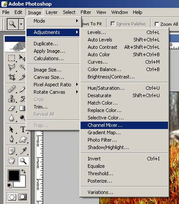Image resolution: width=179 pixels, height=204 pixels.
Task: Reset to default foreground and background colors
Action: point(9,185)
